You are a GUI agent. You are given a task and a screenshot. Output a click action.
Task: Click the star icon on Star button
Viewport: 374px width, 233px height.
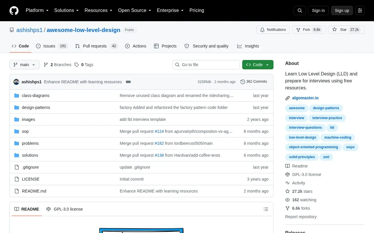point(335,30)
